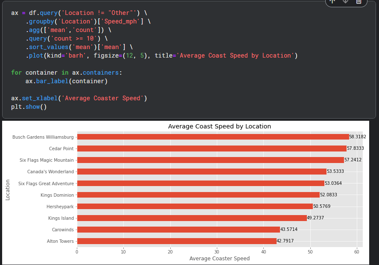Click the 'Kings Dominion' axis label
The image size is (379, 265).
point(57,195)
